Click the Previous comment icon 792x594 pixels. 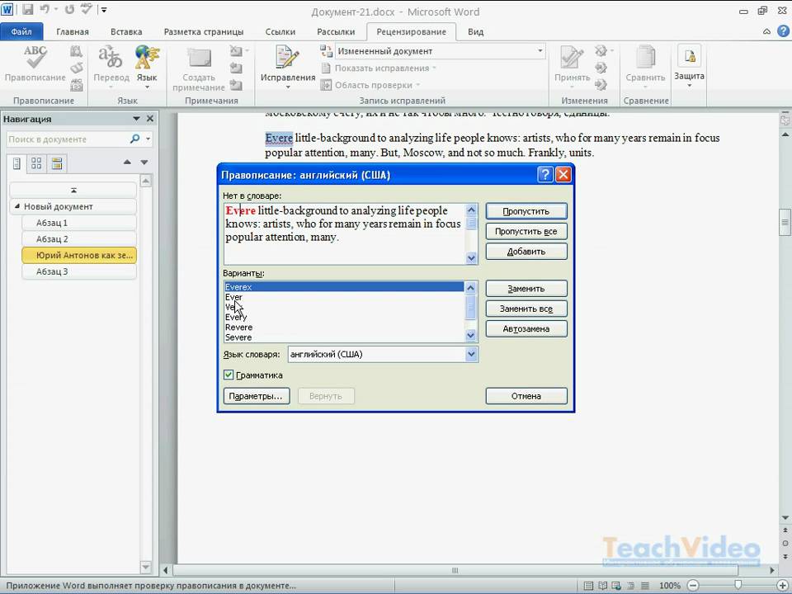[x=235, y=68]
